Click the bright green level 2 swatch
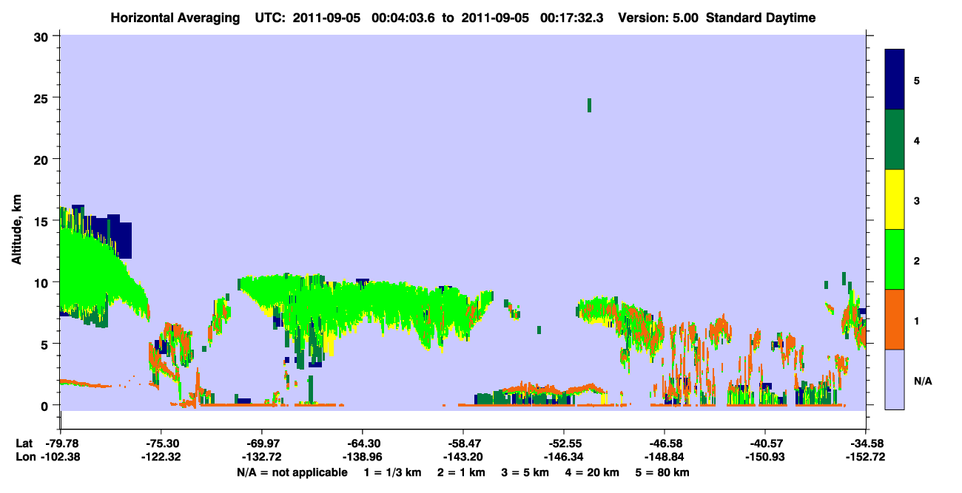 click(x=895, y=259)
